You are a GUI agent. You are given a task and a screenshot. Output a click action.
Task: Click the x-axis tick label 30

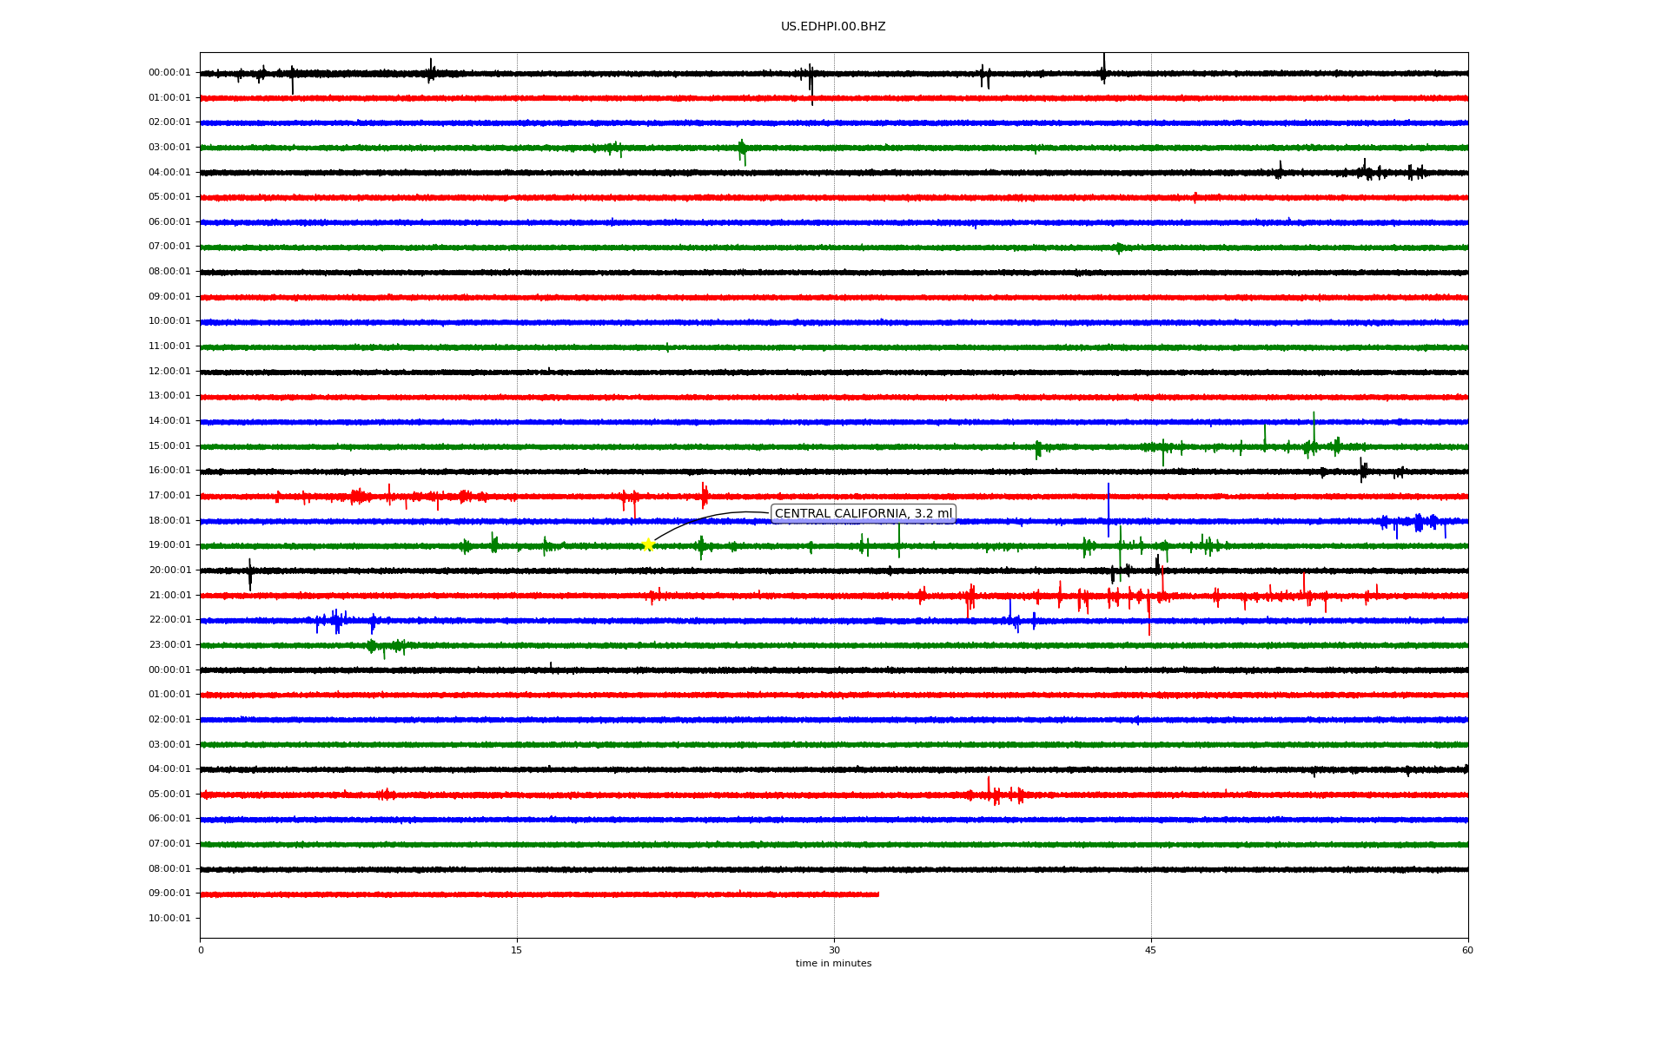834,950
